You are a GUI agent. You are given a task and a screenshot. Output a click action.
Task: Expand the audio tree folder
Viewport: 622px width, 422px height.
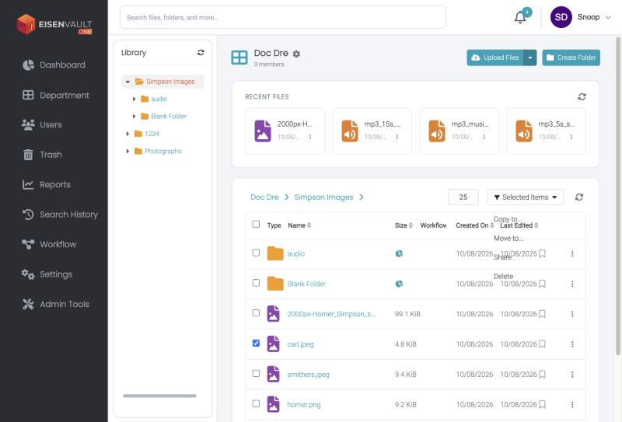coord(134,99)
